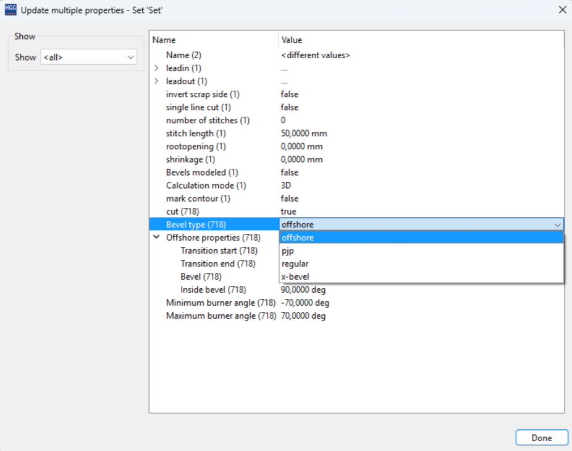Click the single line cut value
Viewport: 572px width, 451px height.
[290, 107]
